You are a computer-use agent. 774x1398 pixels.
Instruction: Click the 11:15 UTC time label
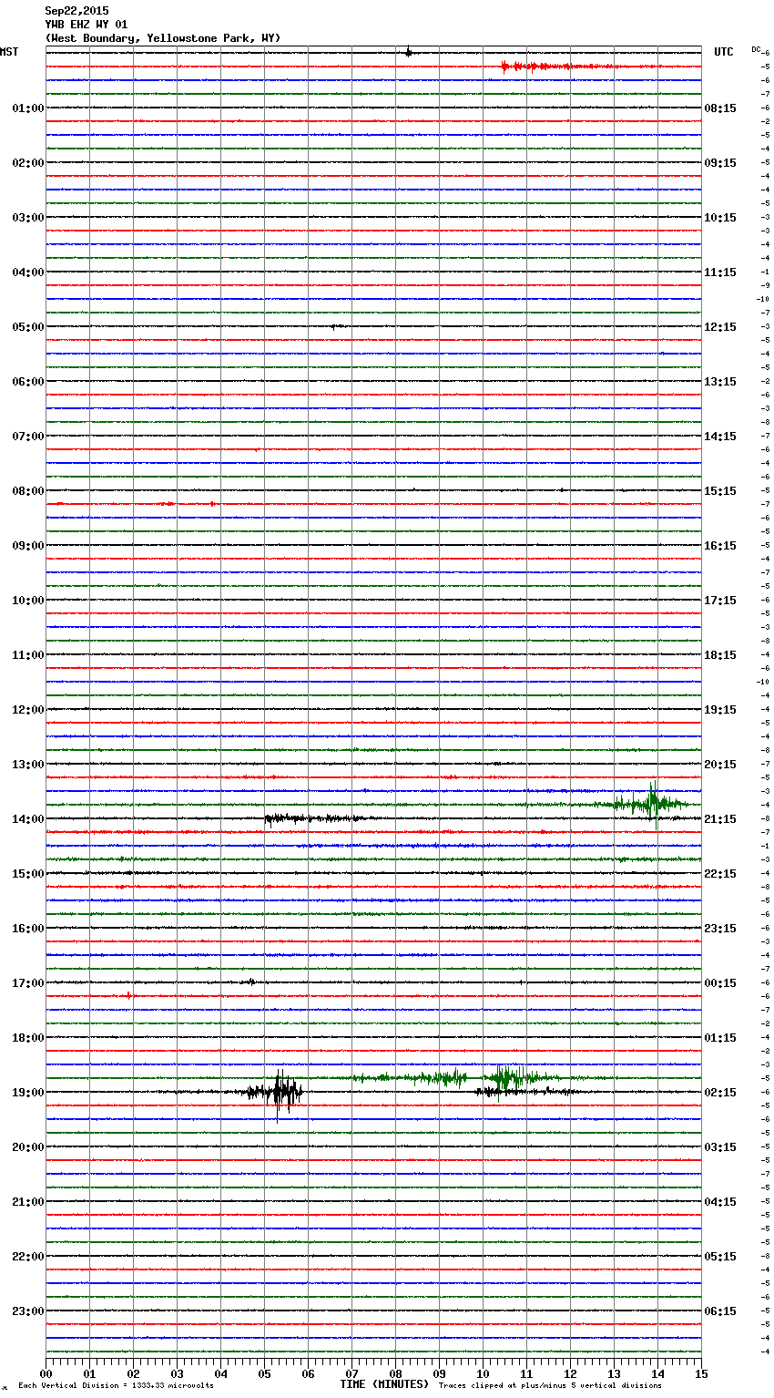coord(720,272)
